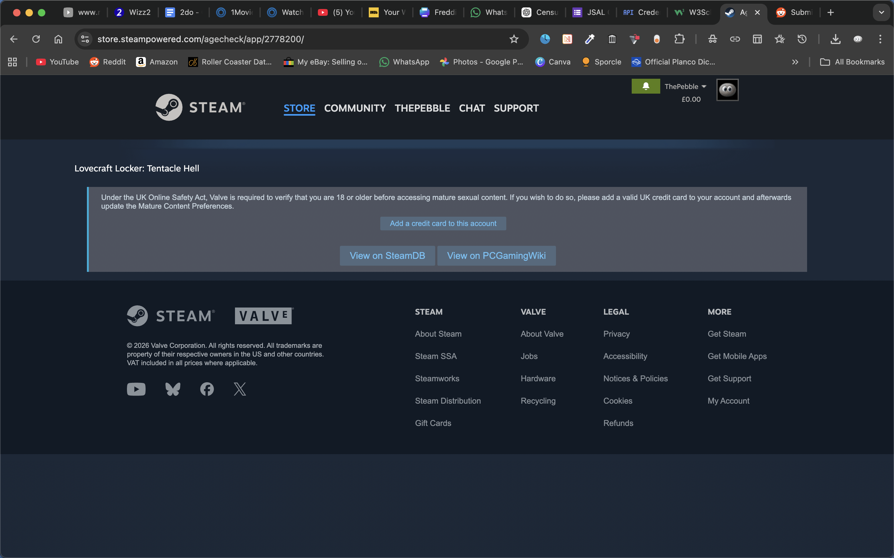
Task: Switch to the WhatsApp browser tab
Action: click(x=489, y=12)
